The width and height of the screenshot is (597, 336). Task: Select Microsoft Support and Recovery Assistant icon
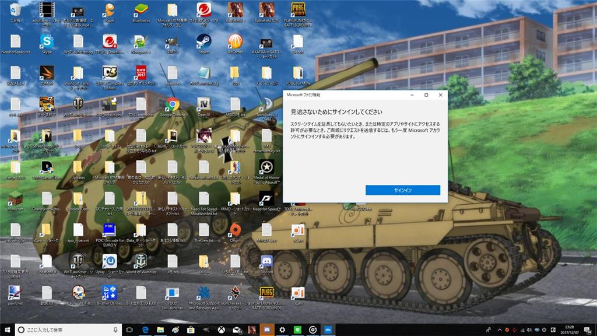203,298
